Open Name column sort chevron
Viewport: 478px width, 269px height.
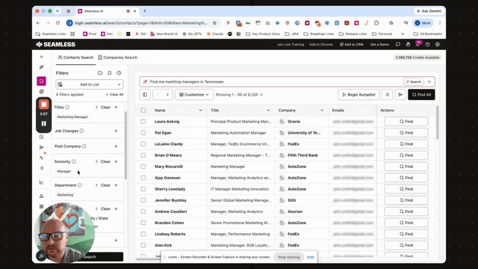200,110
